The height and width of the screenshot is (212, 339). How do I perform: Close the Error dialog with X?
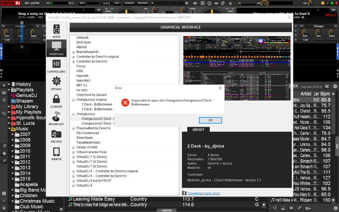click(220, 88)
